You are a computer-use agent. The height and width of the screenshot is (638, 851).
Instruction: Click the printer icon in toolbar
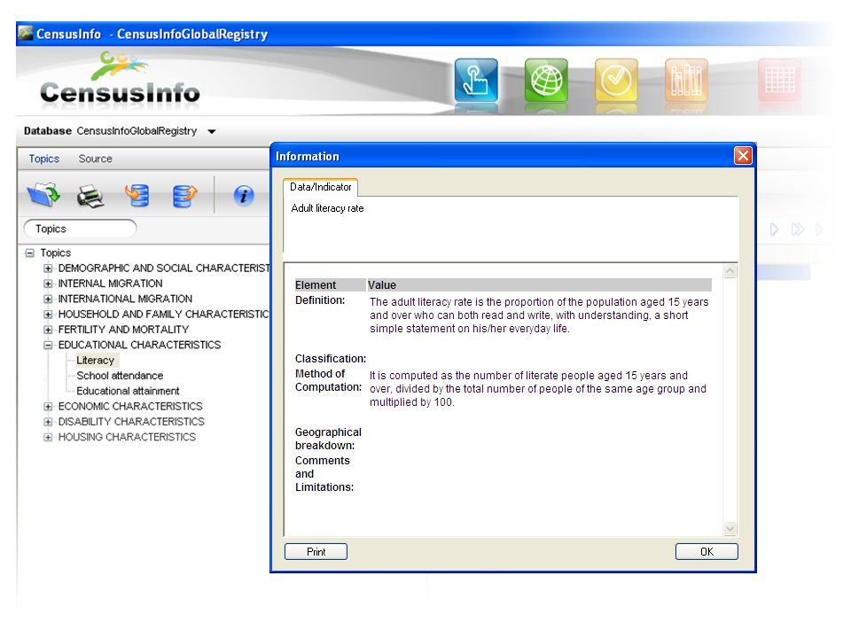click(x=90, y=197)
